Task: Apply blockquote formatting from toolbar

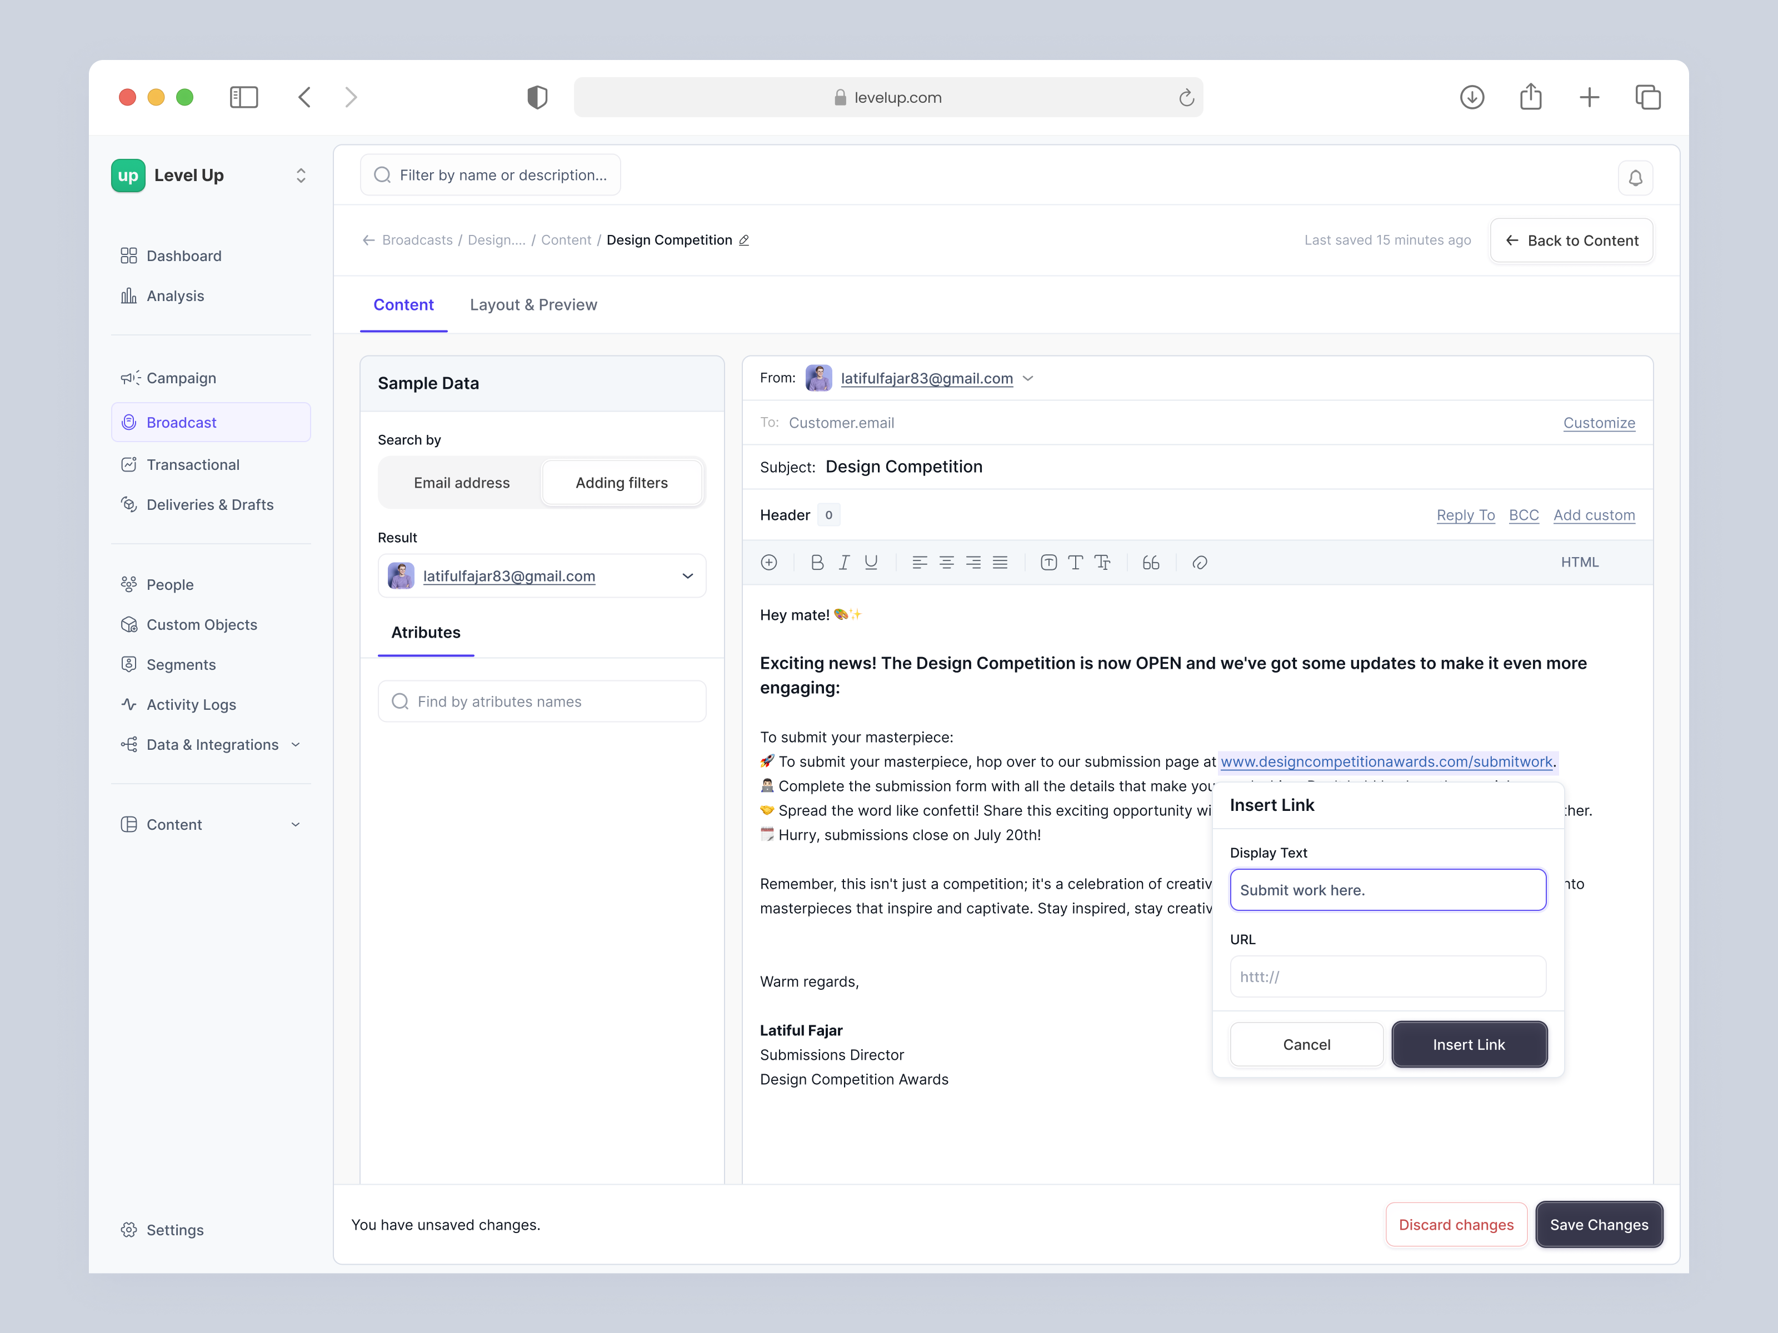Action: click(x=1150, y=563)
